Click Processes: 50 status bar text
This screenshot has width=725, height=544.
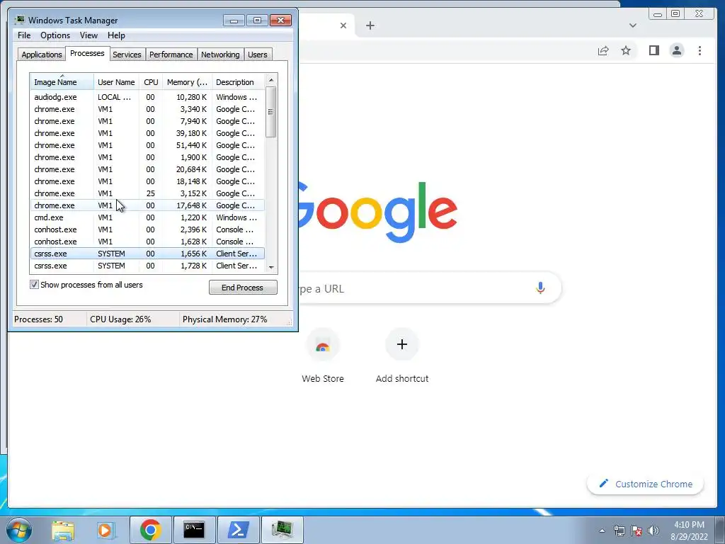click(x=38, y=319)
